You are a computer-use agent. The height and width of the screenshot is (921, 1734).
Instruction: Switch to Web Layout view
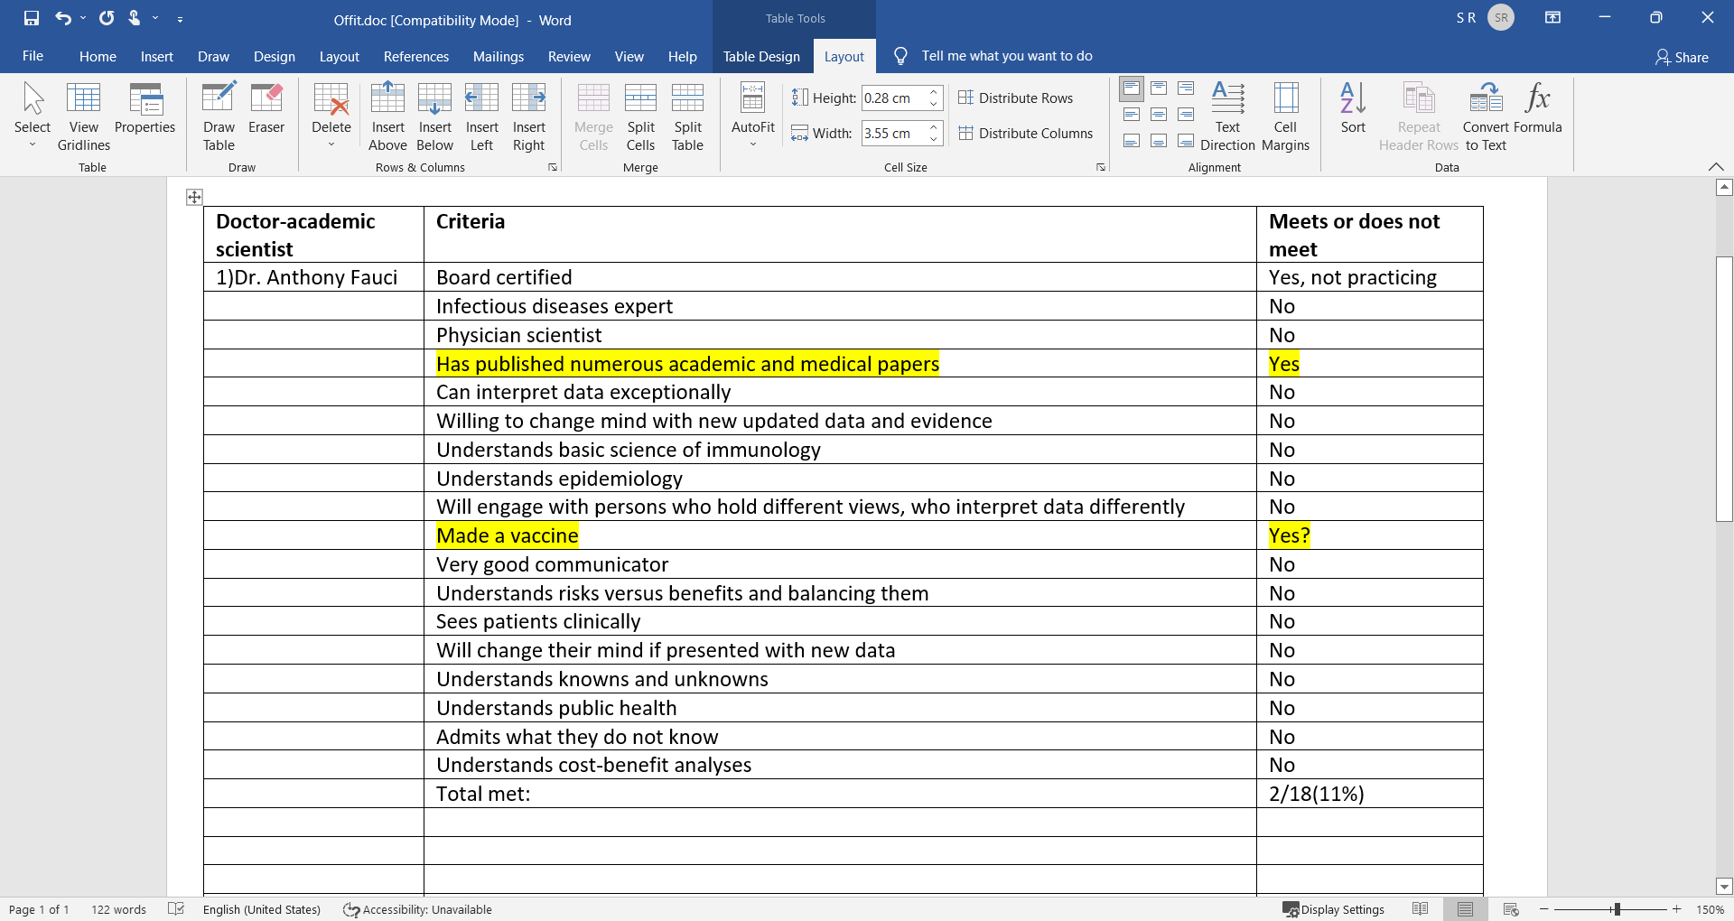pyautogui.click(x=1511, y=909)
